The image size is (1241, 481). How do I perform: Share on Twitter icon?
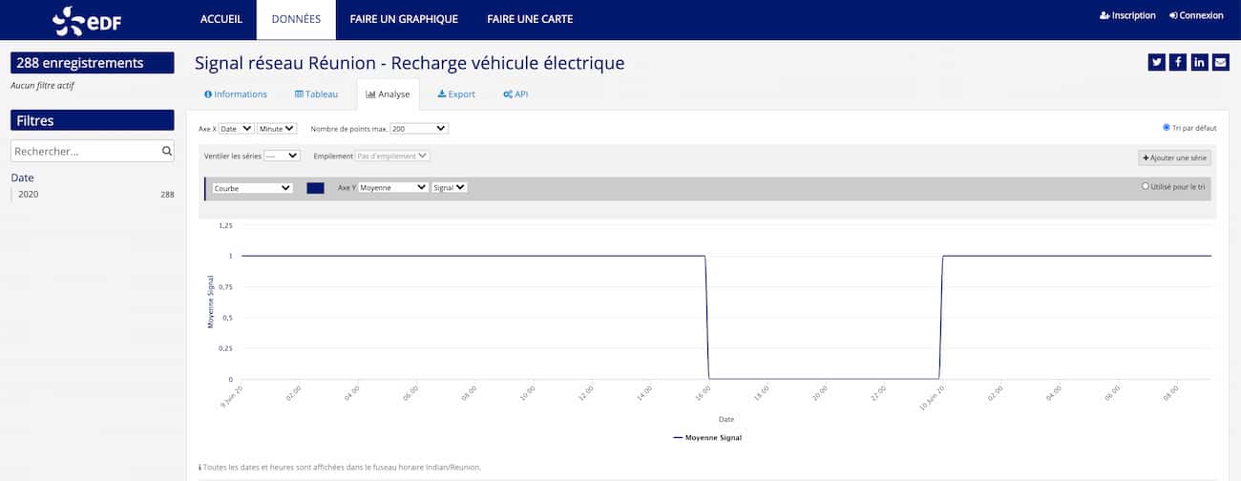[x=1157, y=62]
